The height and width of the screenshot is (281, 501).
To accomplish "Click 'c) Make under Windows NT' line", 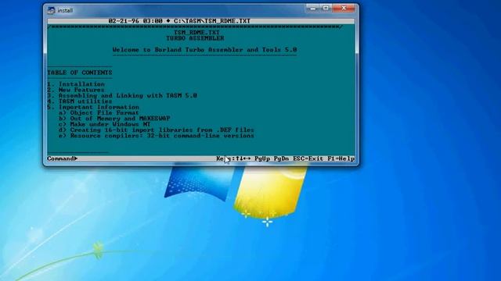I will click(104, 124).
